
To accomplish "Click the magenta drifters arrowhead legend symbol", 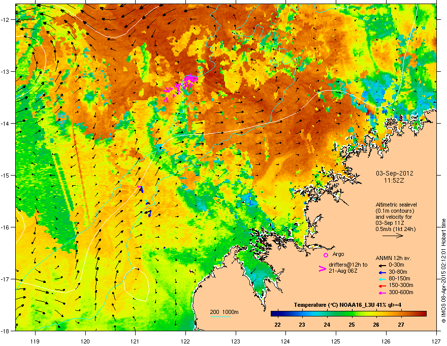I will (322, 269).
